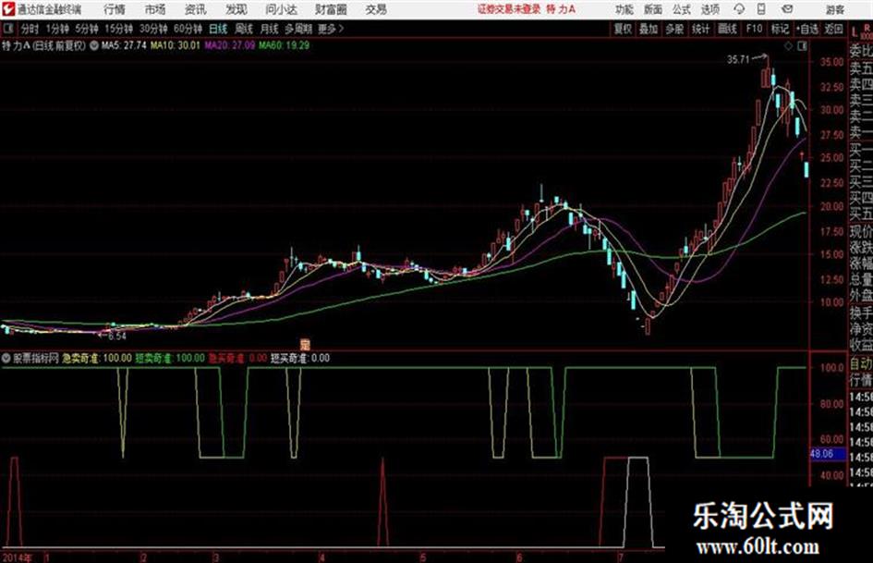Click the 急卖奇准: 100.00 indicator value

click(x=97, y=359)
